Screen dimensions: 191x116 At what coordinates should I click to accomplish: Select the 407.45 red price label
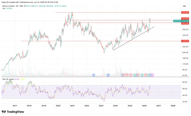(185, 23)
